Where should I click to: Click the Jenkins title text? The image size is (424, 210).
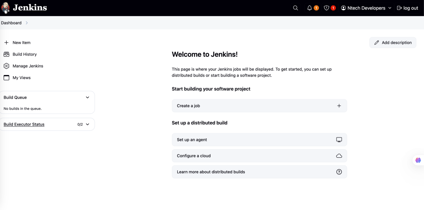tap(30, 7)
